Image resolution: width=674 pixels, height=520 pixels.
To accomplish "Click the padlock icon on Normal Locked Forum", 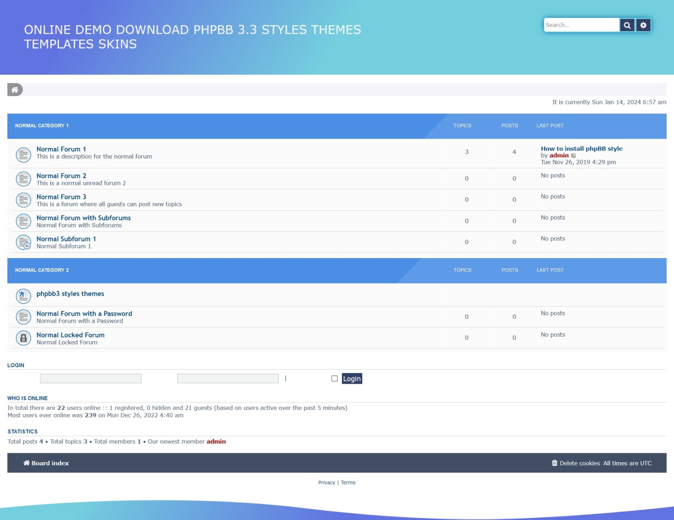I will (23, 338).
